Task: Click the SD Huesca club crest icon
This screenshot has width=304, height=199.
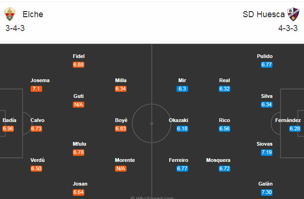Action: 294,14
